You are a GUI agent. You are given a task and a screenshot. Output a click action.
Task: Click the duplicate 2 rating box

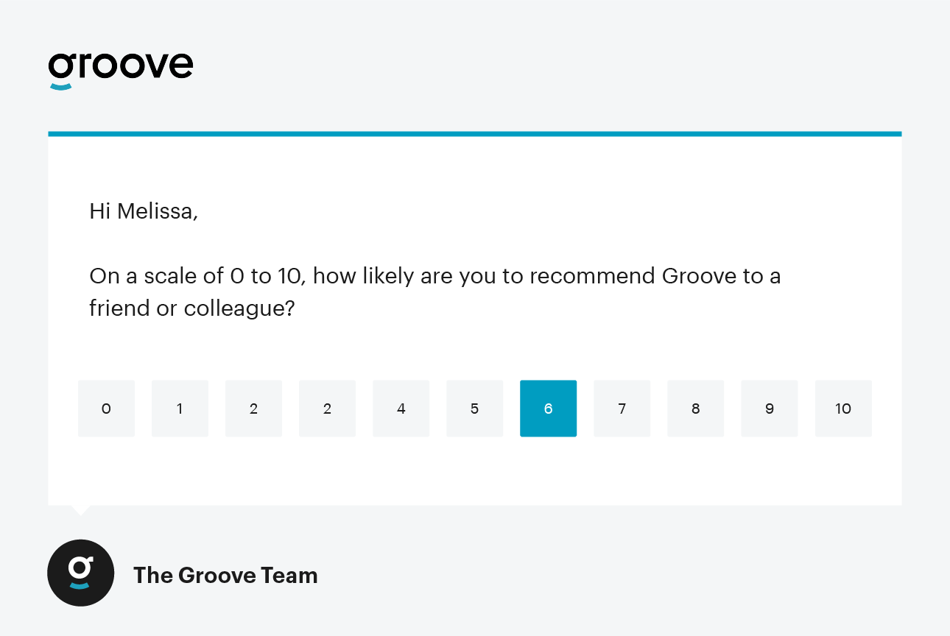(x=327, y=409)
